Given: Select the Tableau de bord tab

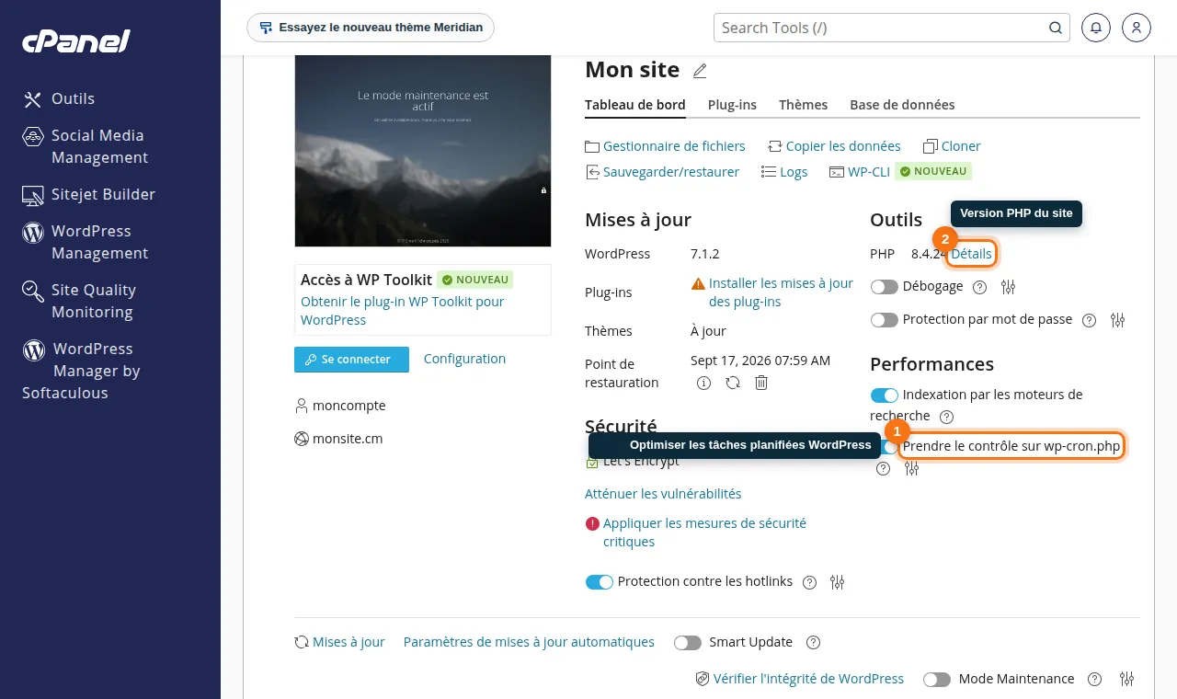Looking at the screenshot, I should [635, 105].
